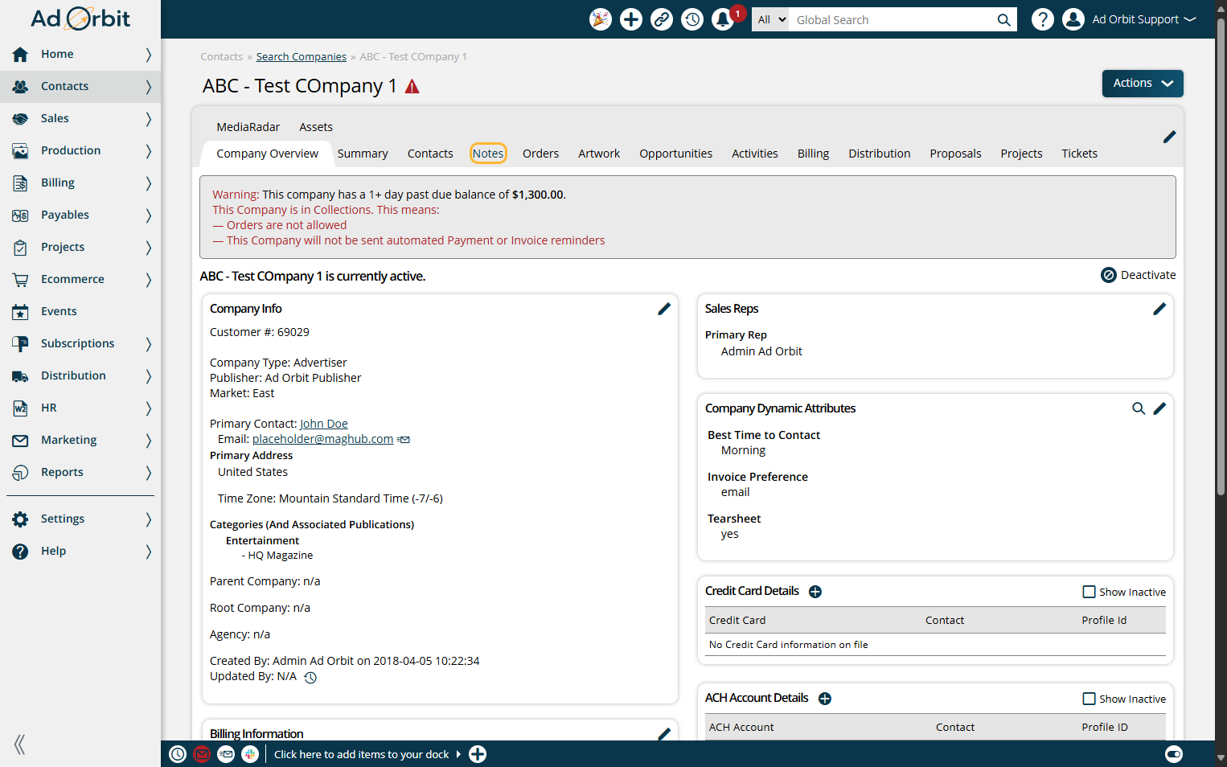Open the quick links chain icon
Screen dimensions: 1227x767
(x=662, y=19)
